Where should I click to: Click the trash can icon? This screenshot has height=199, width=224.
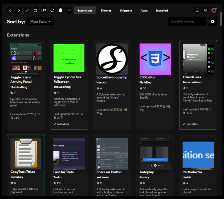coord(61,10)
